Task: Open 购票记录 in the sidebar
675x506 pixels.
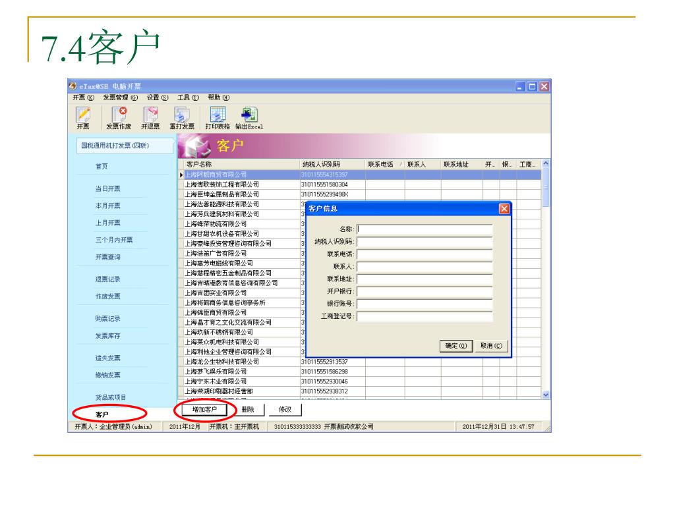Action: point(107,319)
